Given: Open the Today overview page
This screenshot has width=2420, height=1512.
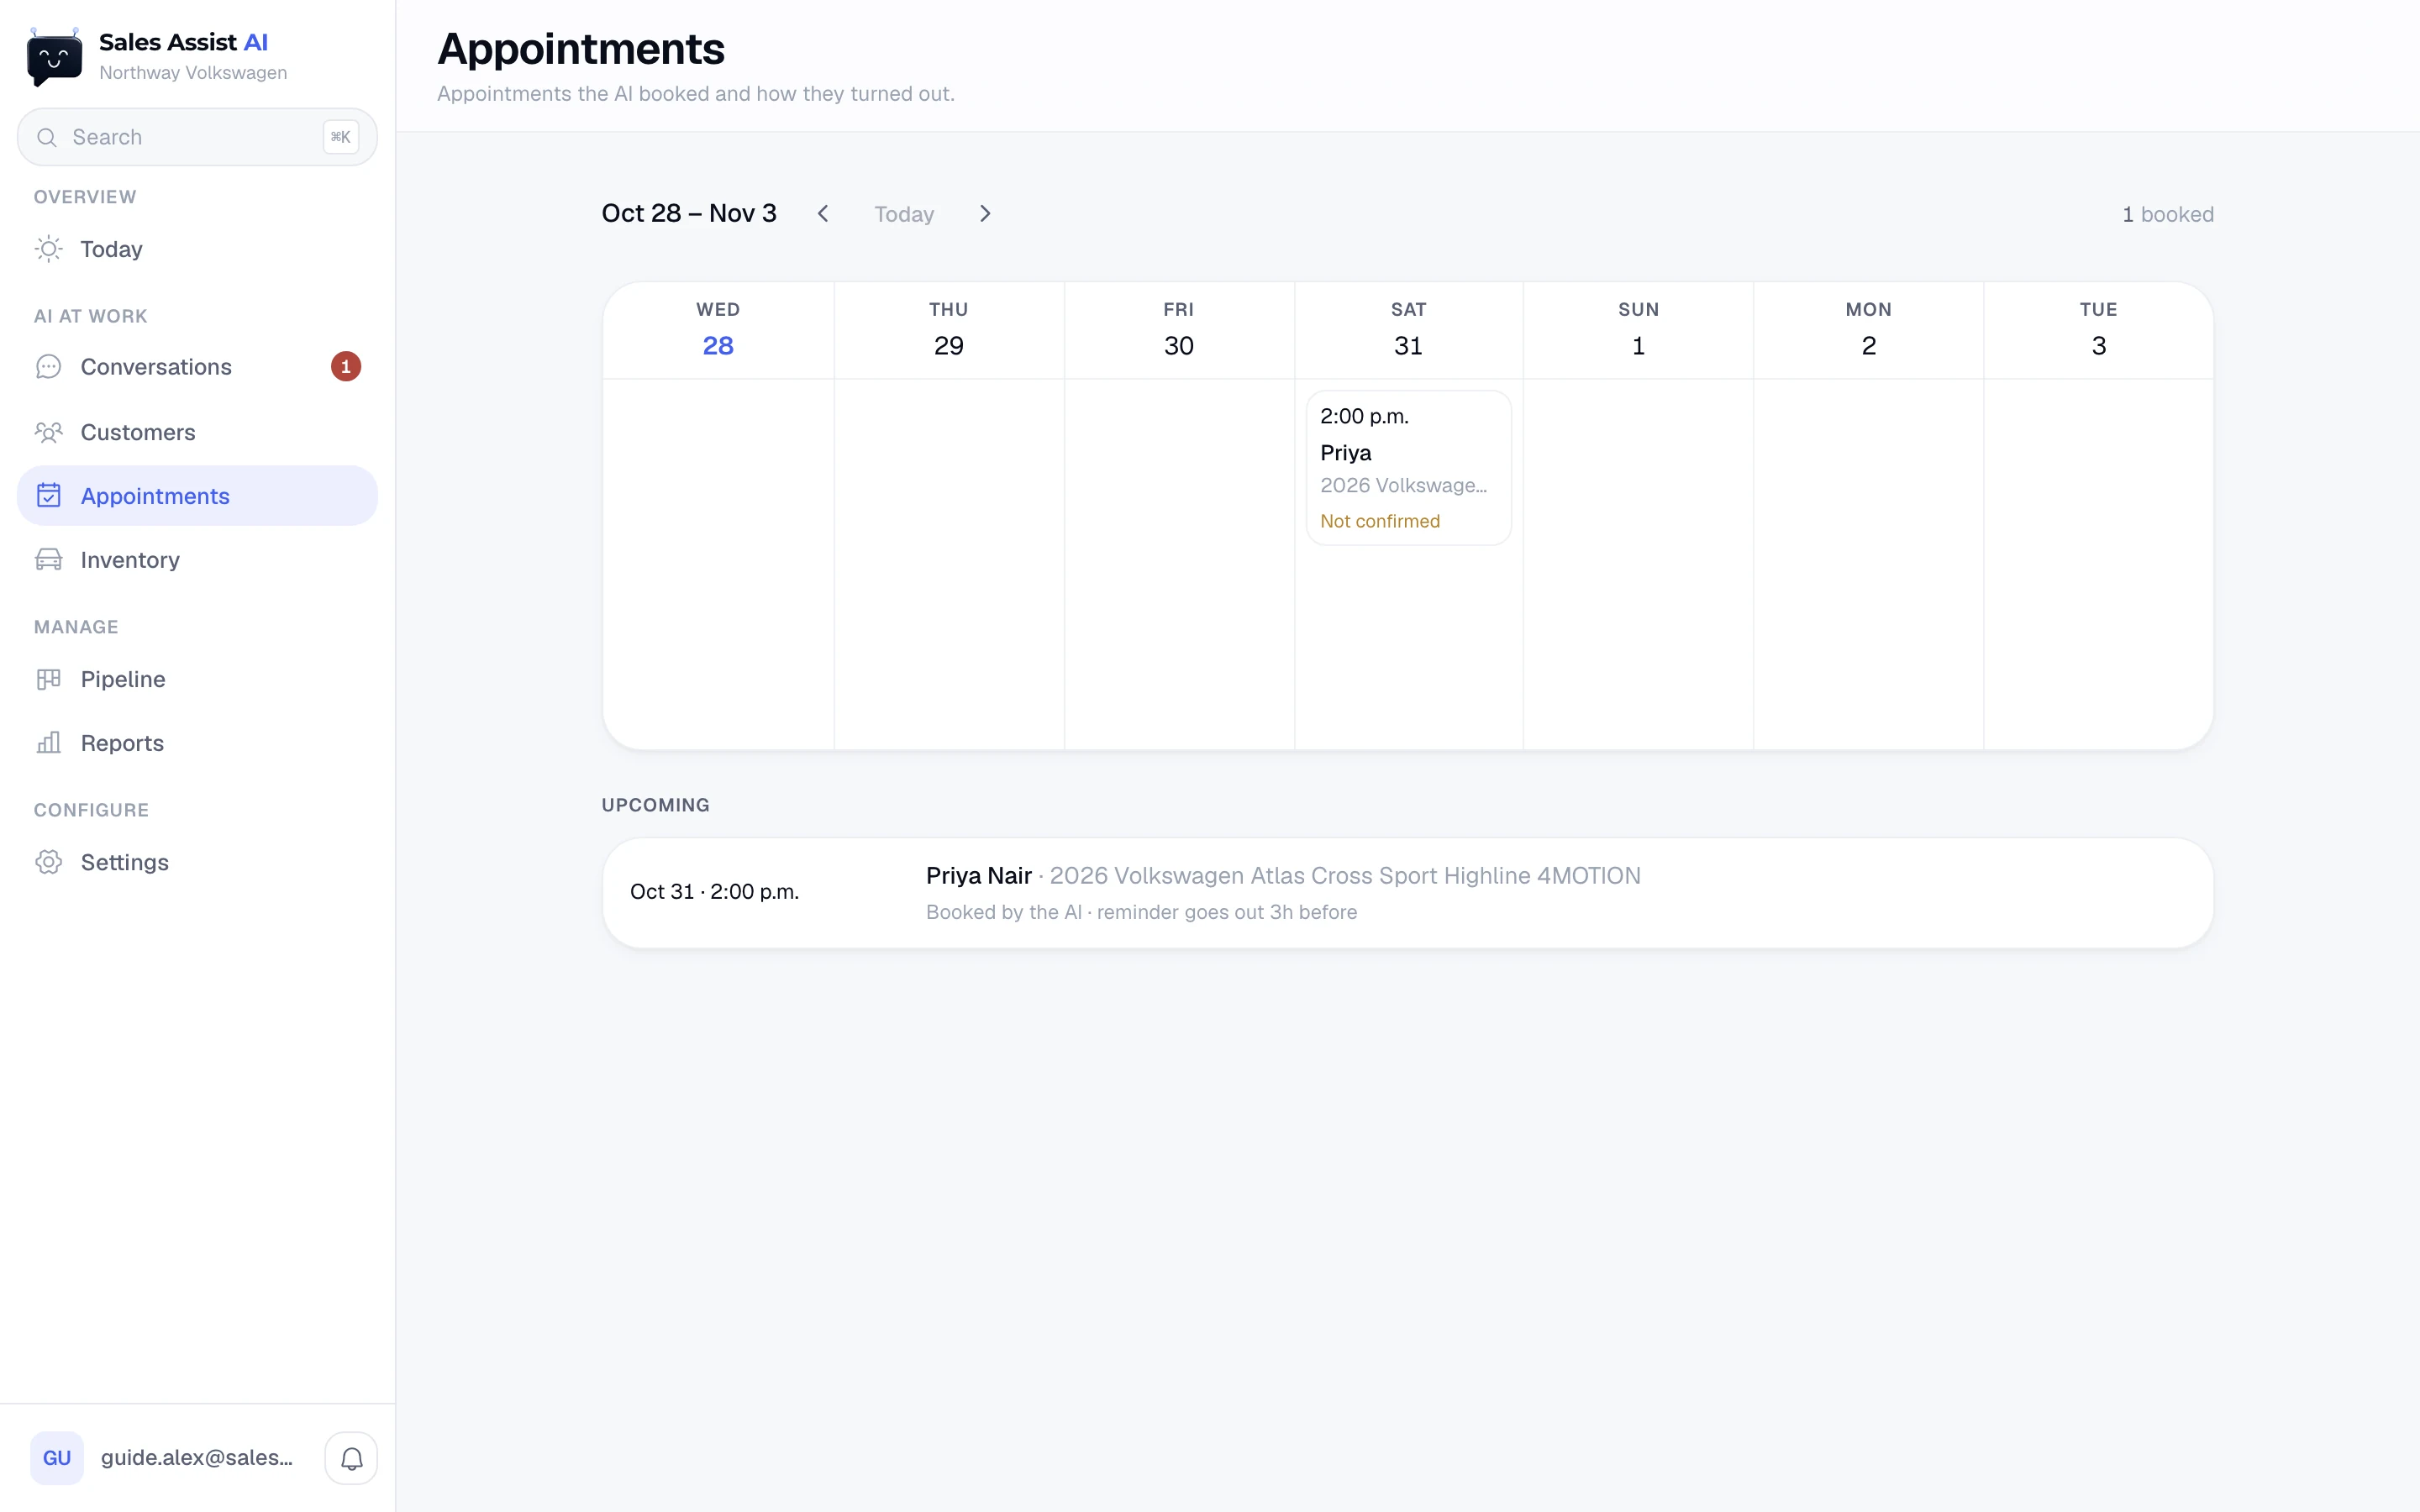Looking at the screenshot, I should coord(198,249).
